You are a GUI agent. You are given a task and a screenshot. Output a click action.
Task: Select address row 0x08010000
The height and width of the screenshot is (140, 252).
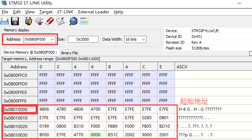click(x=20, y=109)
